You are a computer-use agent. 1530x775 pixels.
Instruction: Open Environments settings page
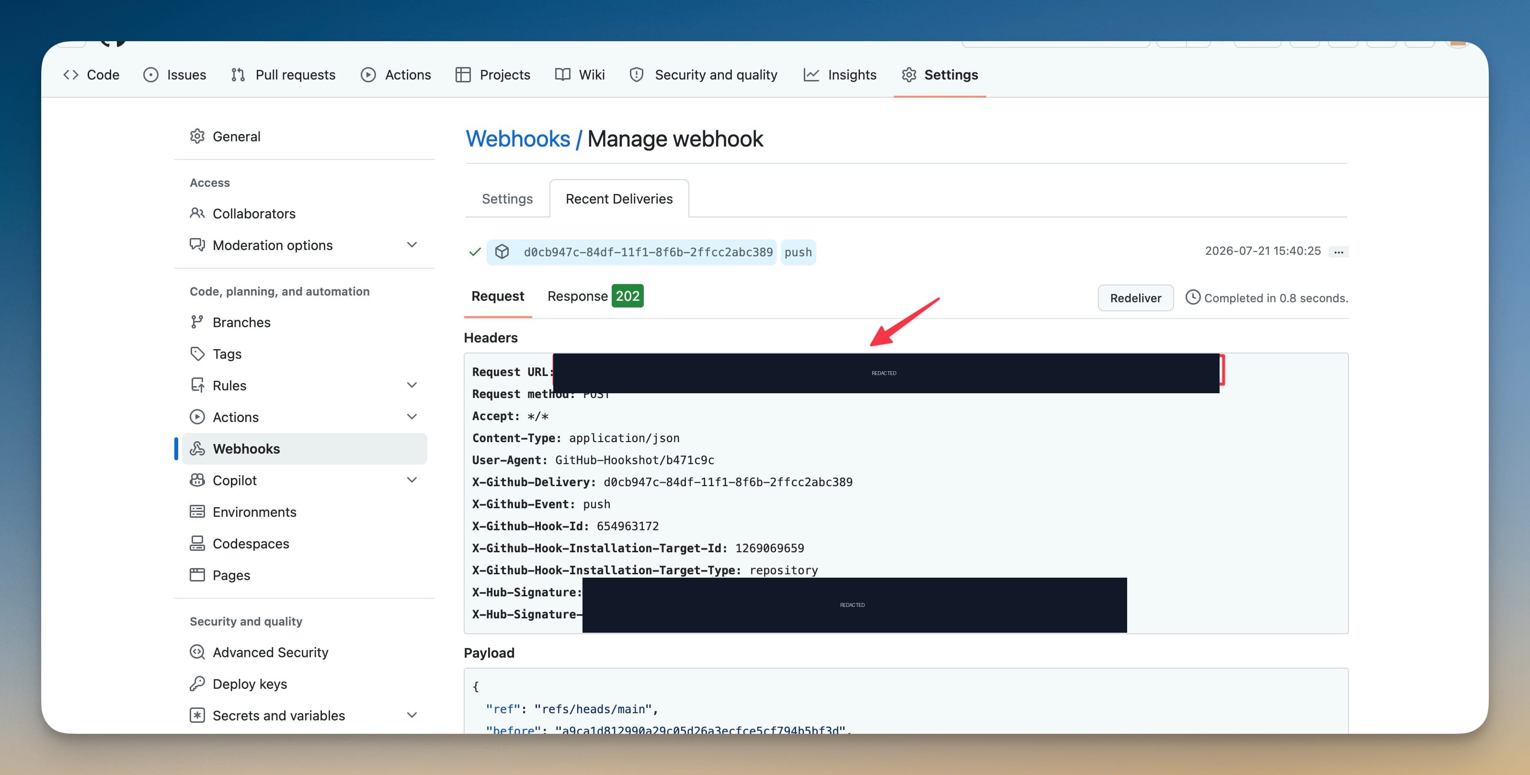point(305,512)
